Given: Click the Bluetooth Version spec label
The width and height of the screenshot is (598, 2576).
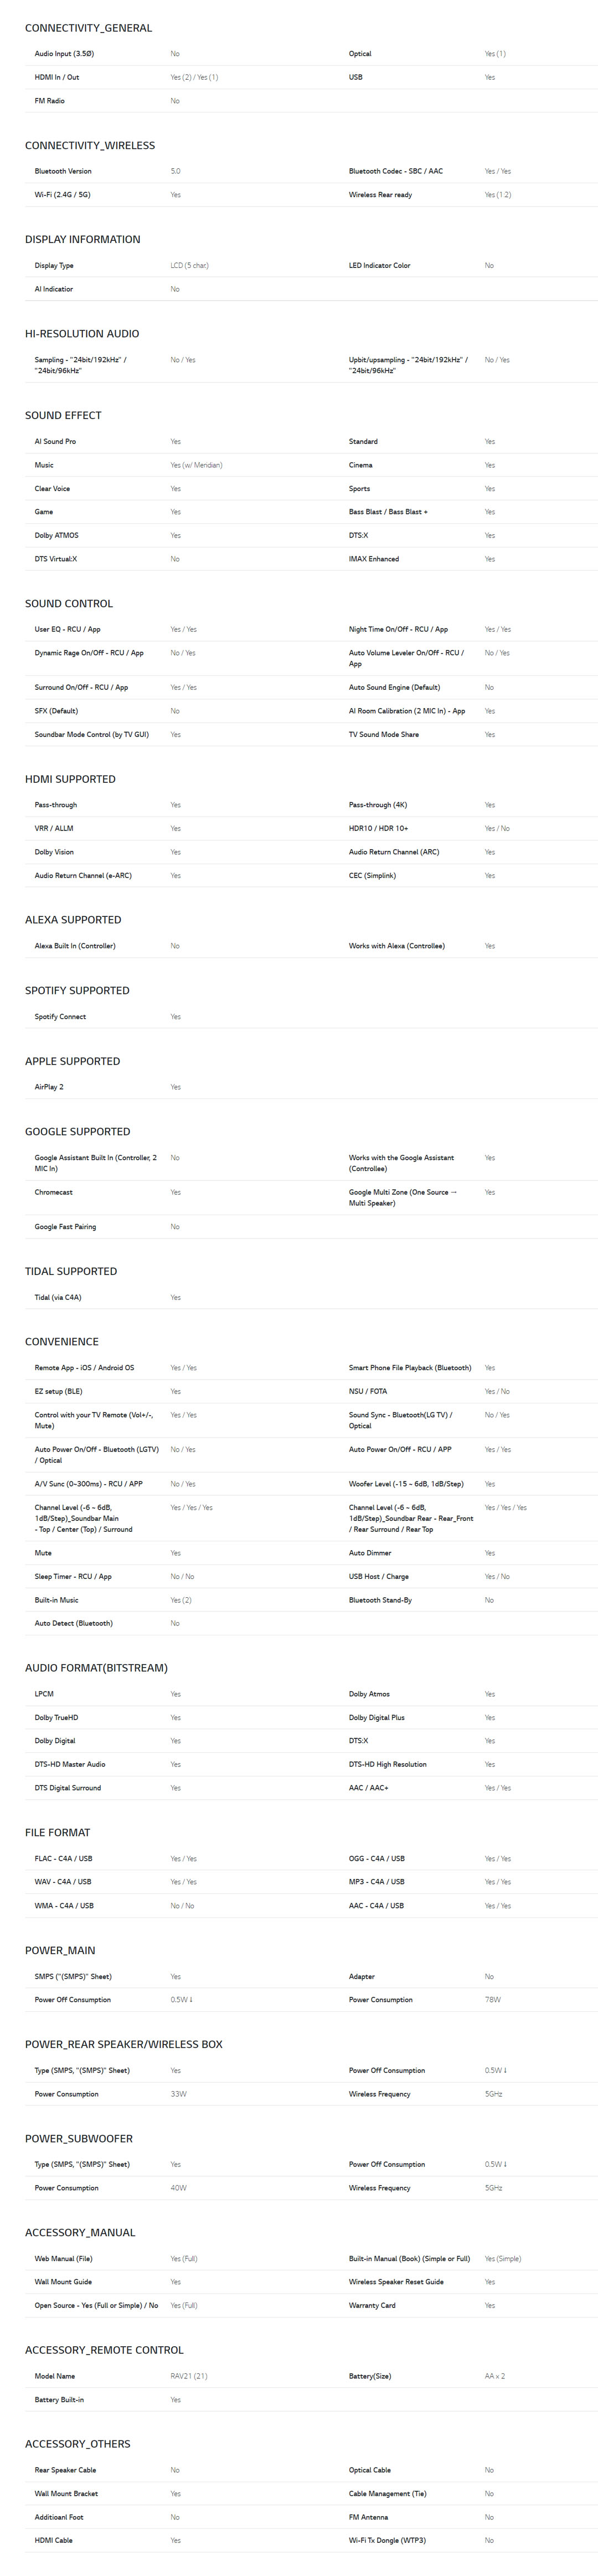Looking at the screenshot, I should point(63,171).
